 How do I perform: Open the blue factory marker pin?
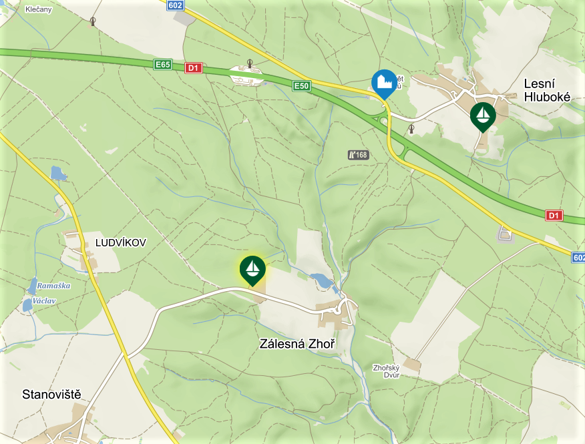point(384,84)
